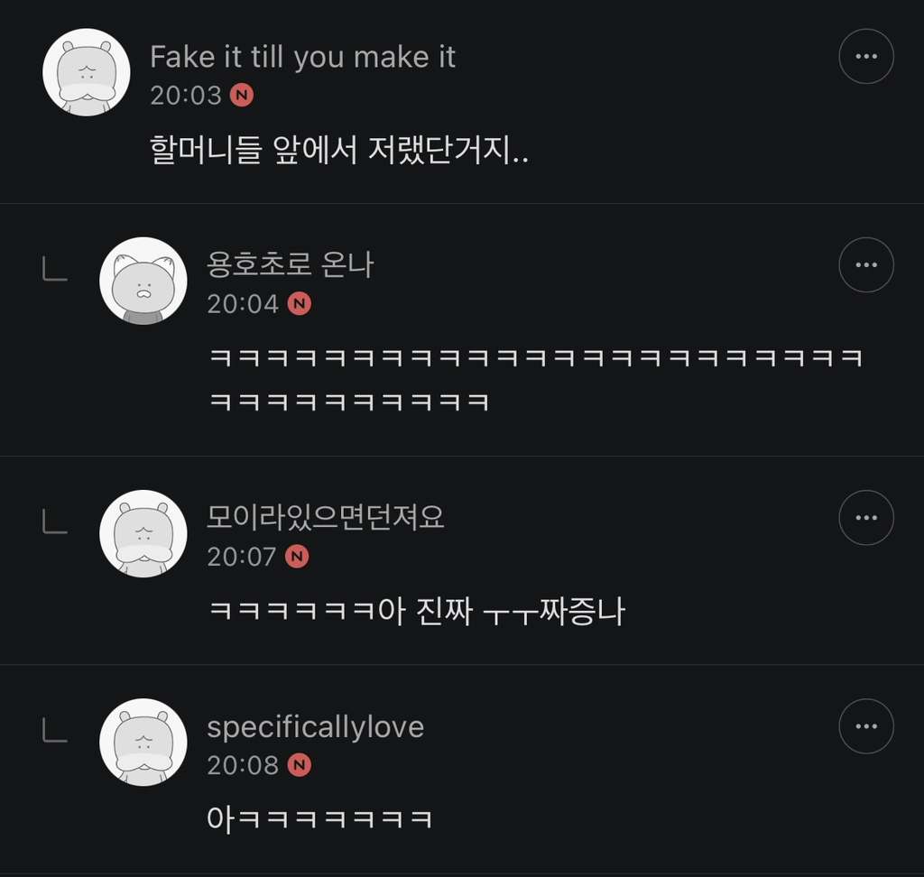The width and height of the screenshot is (924, 877).
Task: View 용호초로 온나 cat avatar
Action: pyautogui.click(x=143, y=281)
